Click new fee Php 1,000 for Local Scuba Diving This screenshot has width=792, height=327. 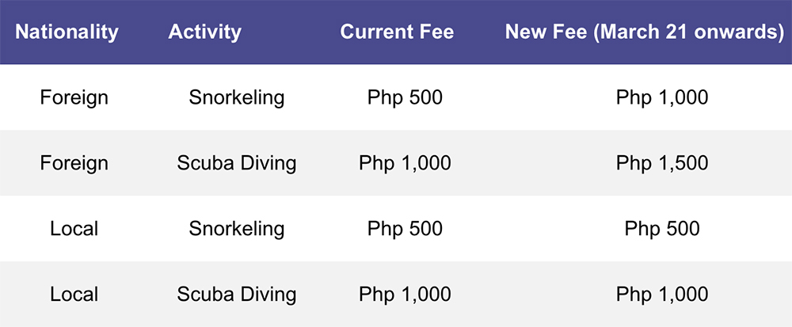pos(661,295)
